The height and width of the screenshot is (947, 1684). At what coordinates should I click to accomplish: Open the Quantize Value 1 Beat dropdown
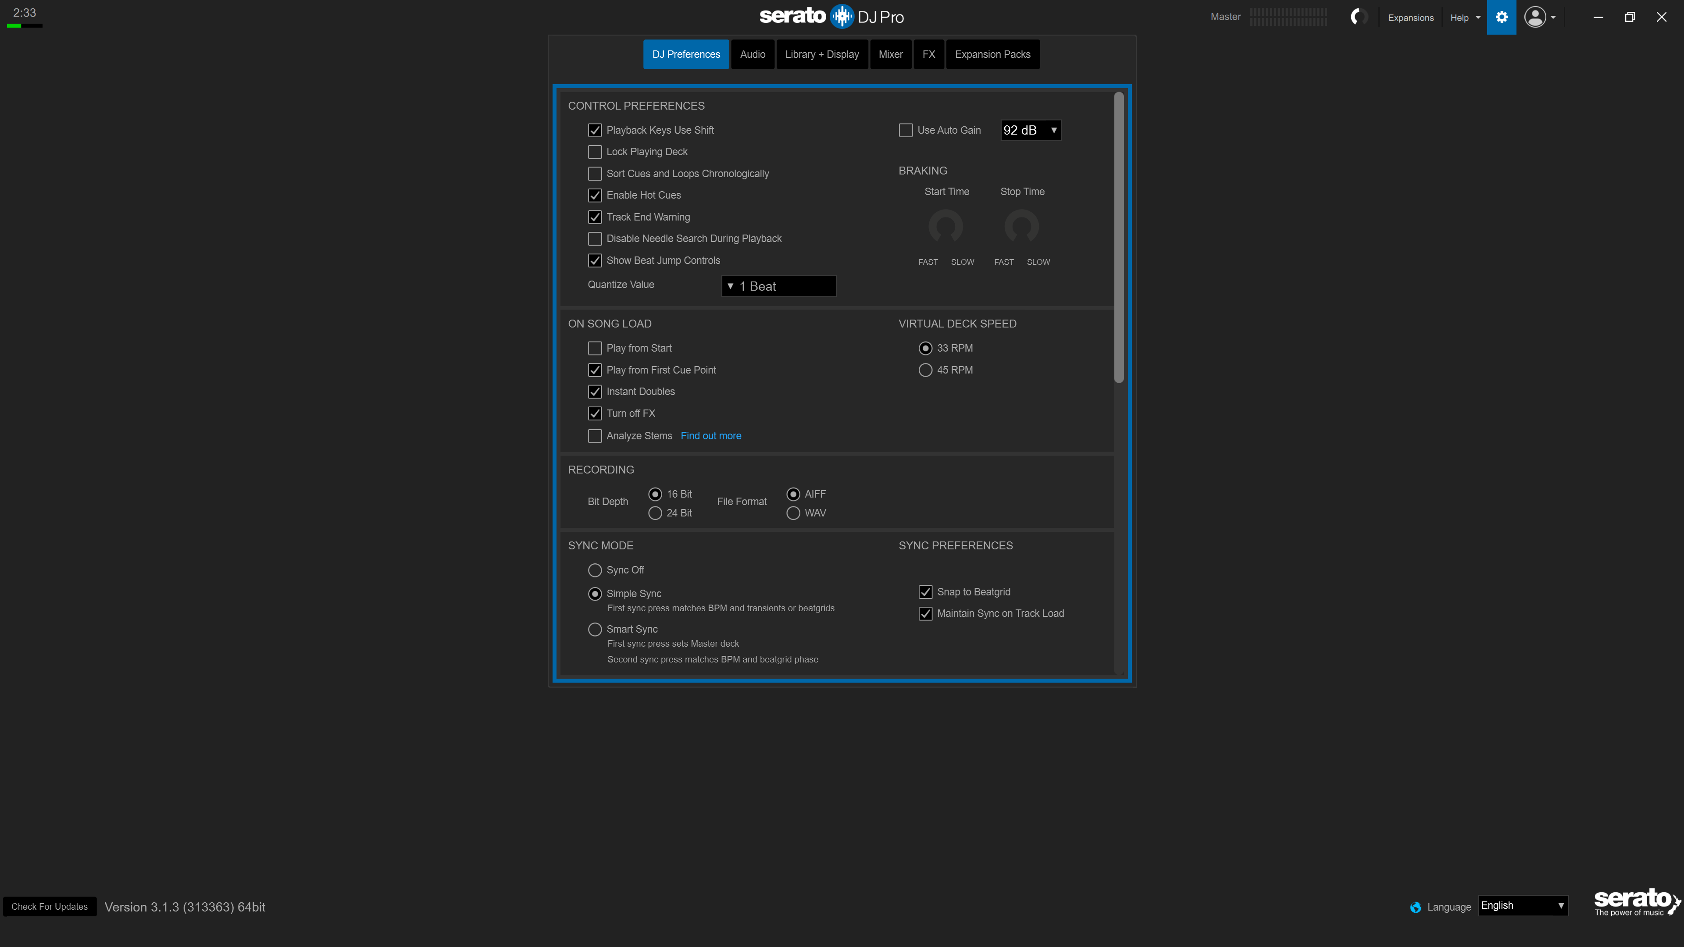(x=778, y=286)
